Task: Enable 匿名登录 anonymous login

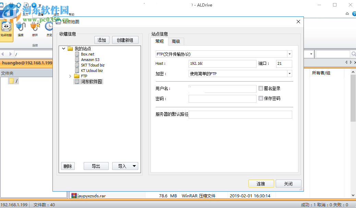Action: [x=261, y=88]
